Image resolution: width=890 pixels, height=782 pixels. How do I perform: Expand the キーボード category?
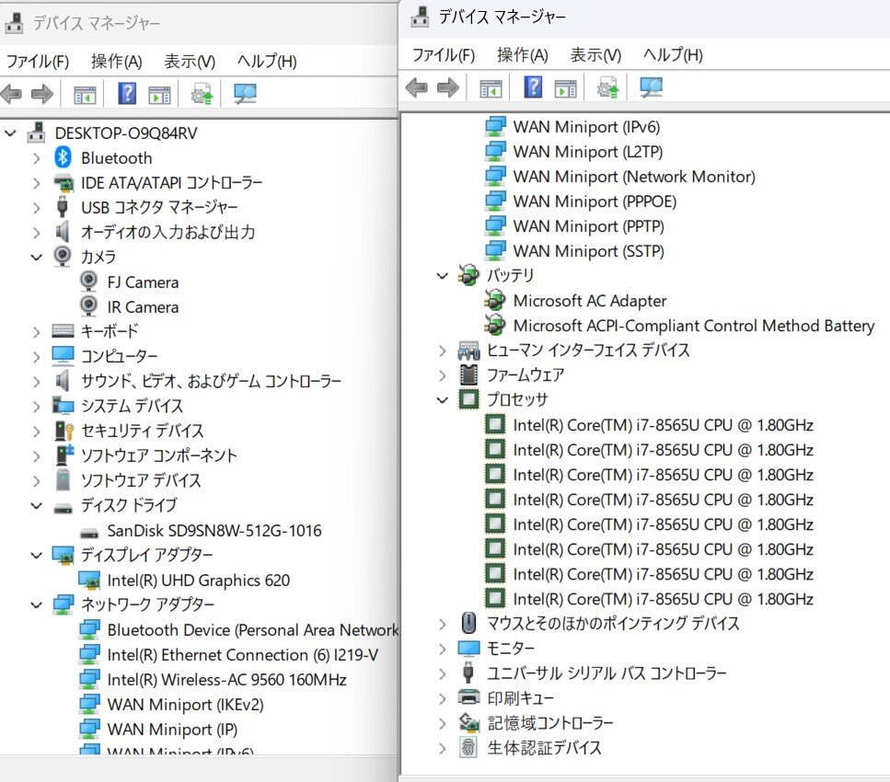point(37,332)
